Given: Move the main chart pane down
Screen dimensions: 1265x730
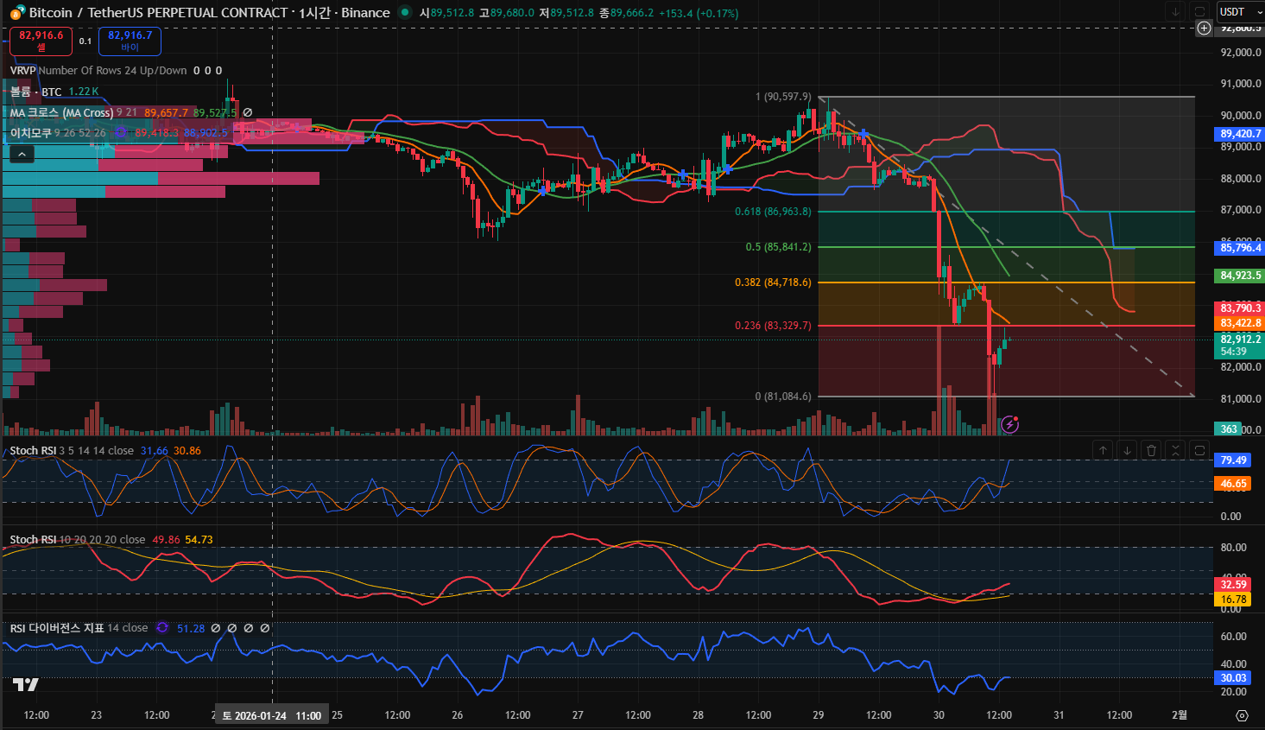Looking at the screenshot, I should [x=1175, y=11].
